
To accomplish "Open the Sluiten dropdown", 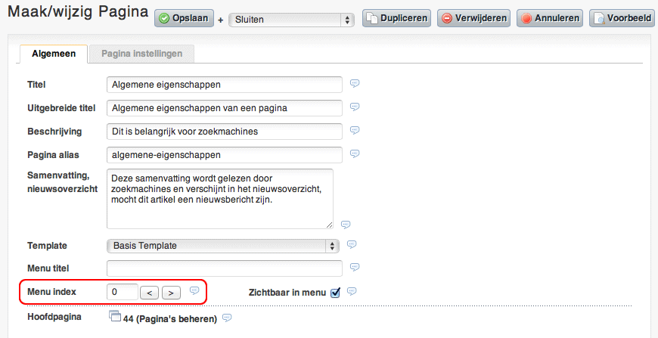I will (x=291, y=20).
